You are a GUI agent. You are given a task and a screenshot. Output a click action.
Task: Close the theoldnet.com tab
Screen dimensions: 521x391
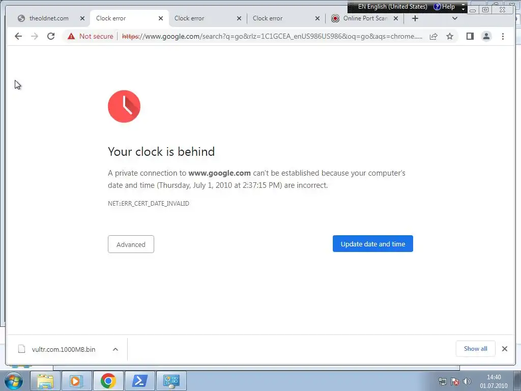[x=82, y=18]
